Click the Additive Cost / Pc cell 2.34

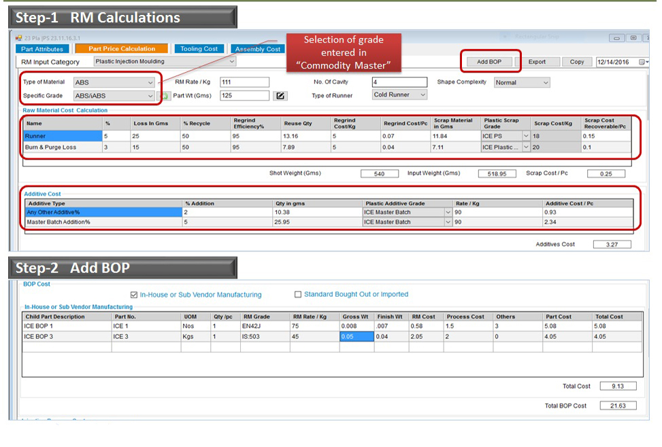click(x=588, y=222)
